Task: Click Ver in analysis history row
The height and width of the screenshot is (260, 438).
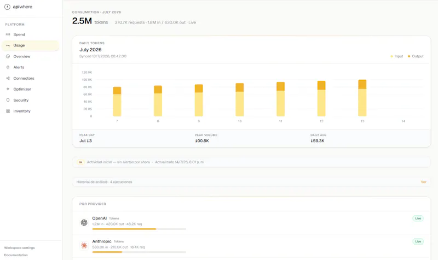Action: tap(423, 182)
